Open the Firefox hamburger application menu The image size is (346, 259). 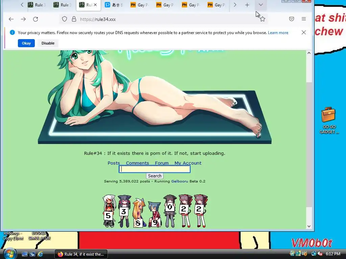pos(304,19)
